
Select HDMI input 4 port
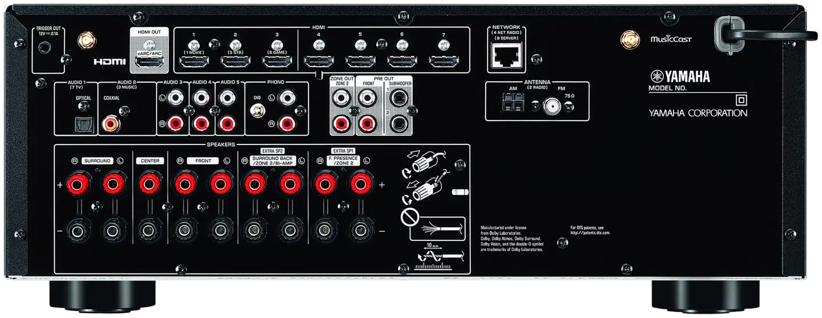point(319,61)
